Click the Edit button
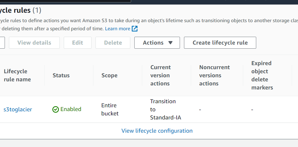This screenshot has width=298, height=147. pyautogui.click(x=78, y=43)
